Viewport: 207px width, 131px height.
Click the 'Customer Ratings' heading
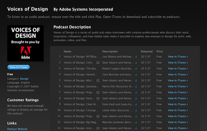coord(23,100)
